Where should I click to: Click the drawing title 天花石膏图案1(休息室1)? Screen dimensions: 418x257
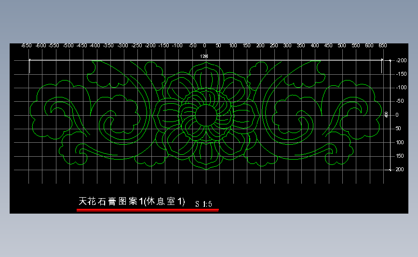coord(132,201)
